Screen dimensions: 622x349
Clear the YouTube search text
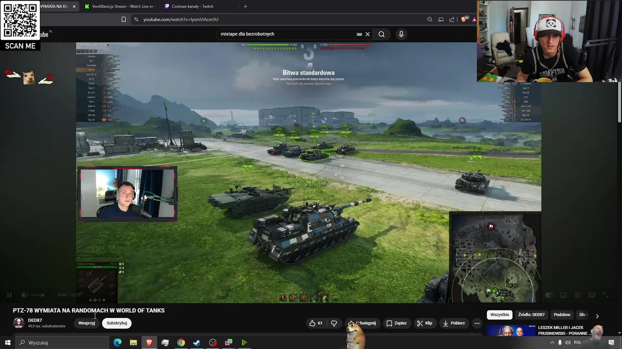368,34
